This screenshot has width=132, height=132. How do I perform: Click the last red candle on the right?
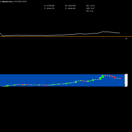tap(120, 78)
